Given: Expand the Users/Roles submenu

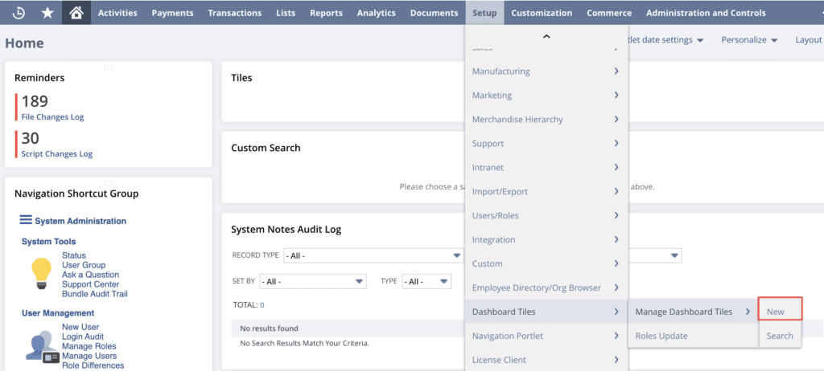Looking at the screenshot, I should pyautogui.click(x=546, y=215).
